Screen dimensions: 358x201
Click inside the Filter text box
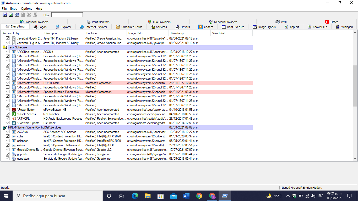point(67,15)
